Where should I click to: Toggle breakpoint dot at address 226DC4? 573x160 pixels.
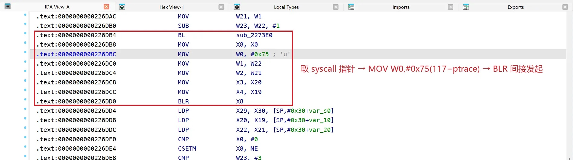[x=25, y=71]
